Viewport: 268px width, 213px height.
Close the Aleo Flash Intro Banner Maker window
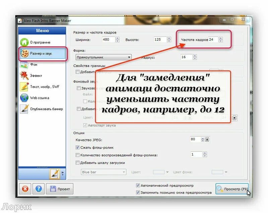pyautogui.click(x=243, y=20)
